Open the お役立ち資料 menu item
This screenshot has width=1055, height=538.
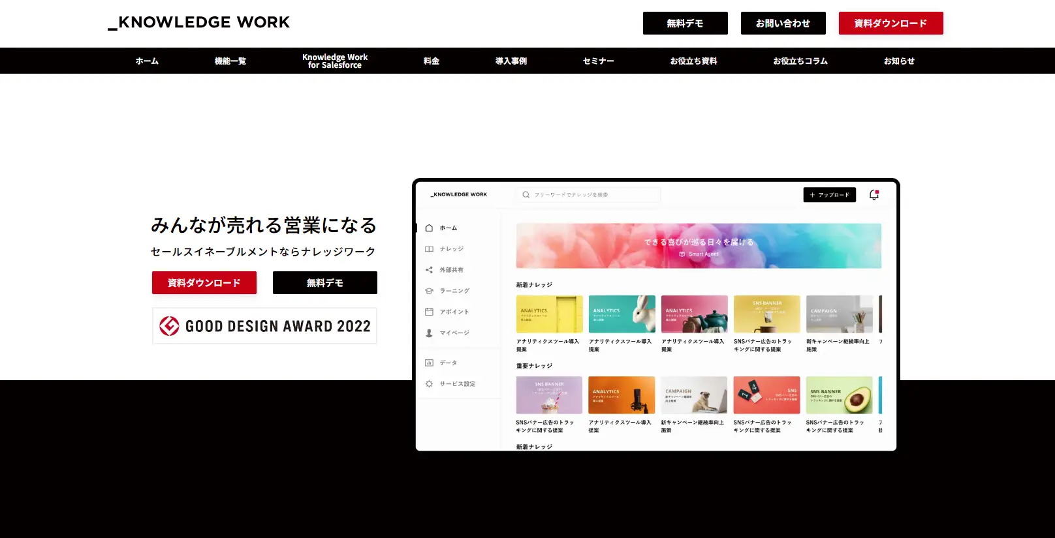coord(693,61)
